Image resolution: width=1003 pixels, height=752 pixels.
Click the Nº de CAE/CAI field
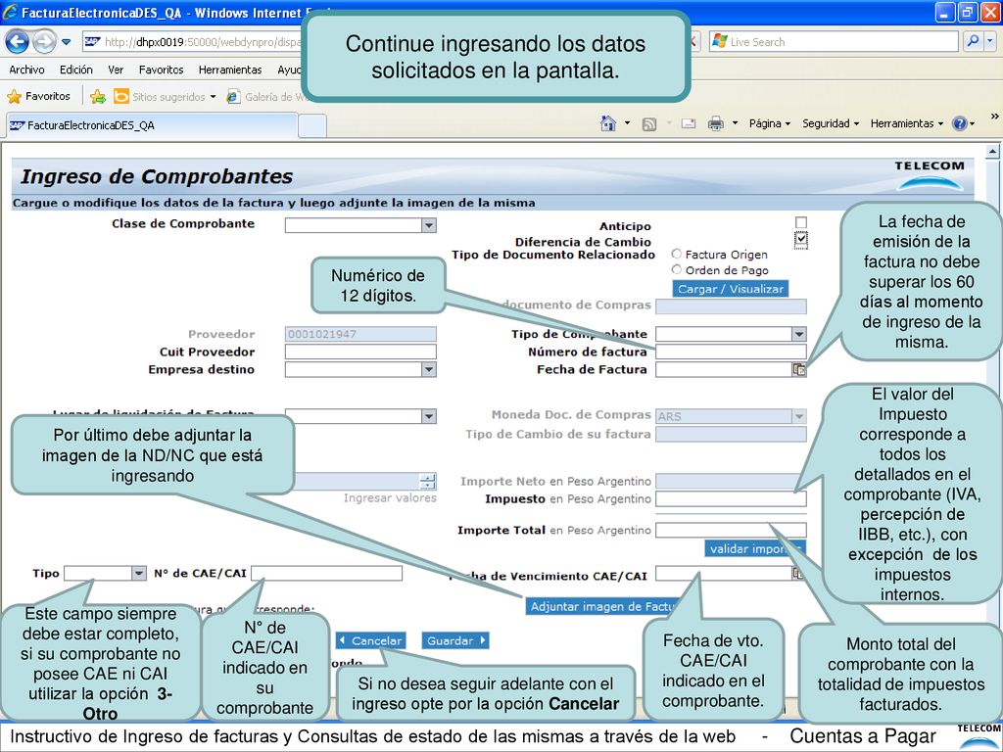(326, 573)
